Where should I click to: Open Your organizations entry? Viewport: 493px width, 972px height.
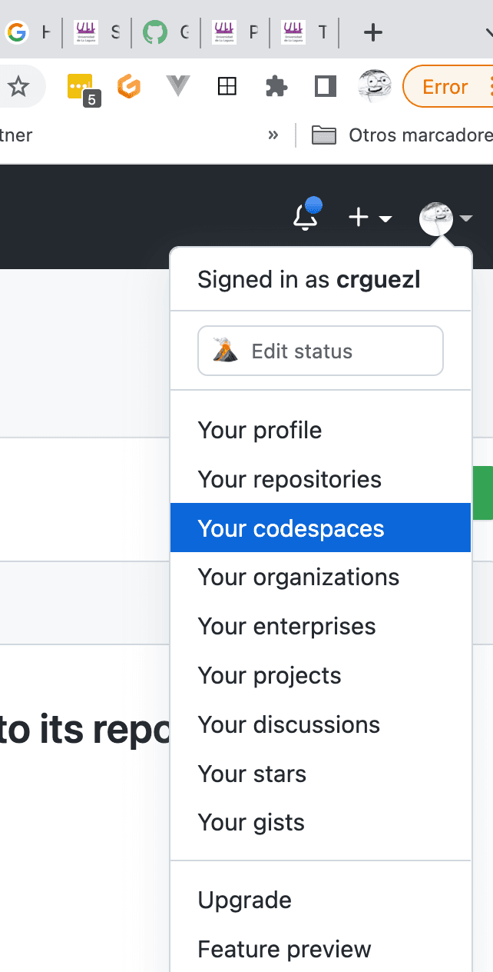pyautogui.click(x=299, y=578)
